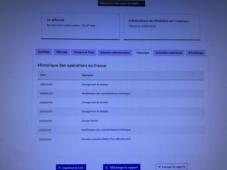Screen dimensions: 227x170
Task: Click the Envoyer le rapport button
Action: click(171, 167)
